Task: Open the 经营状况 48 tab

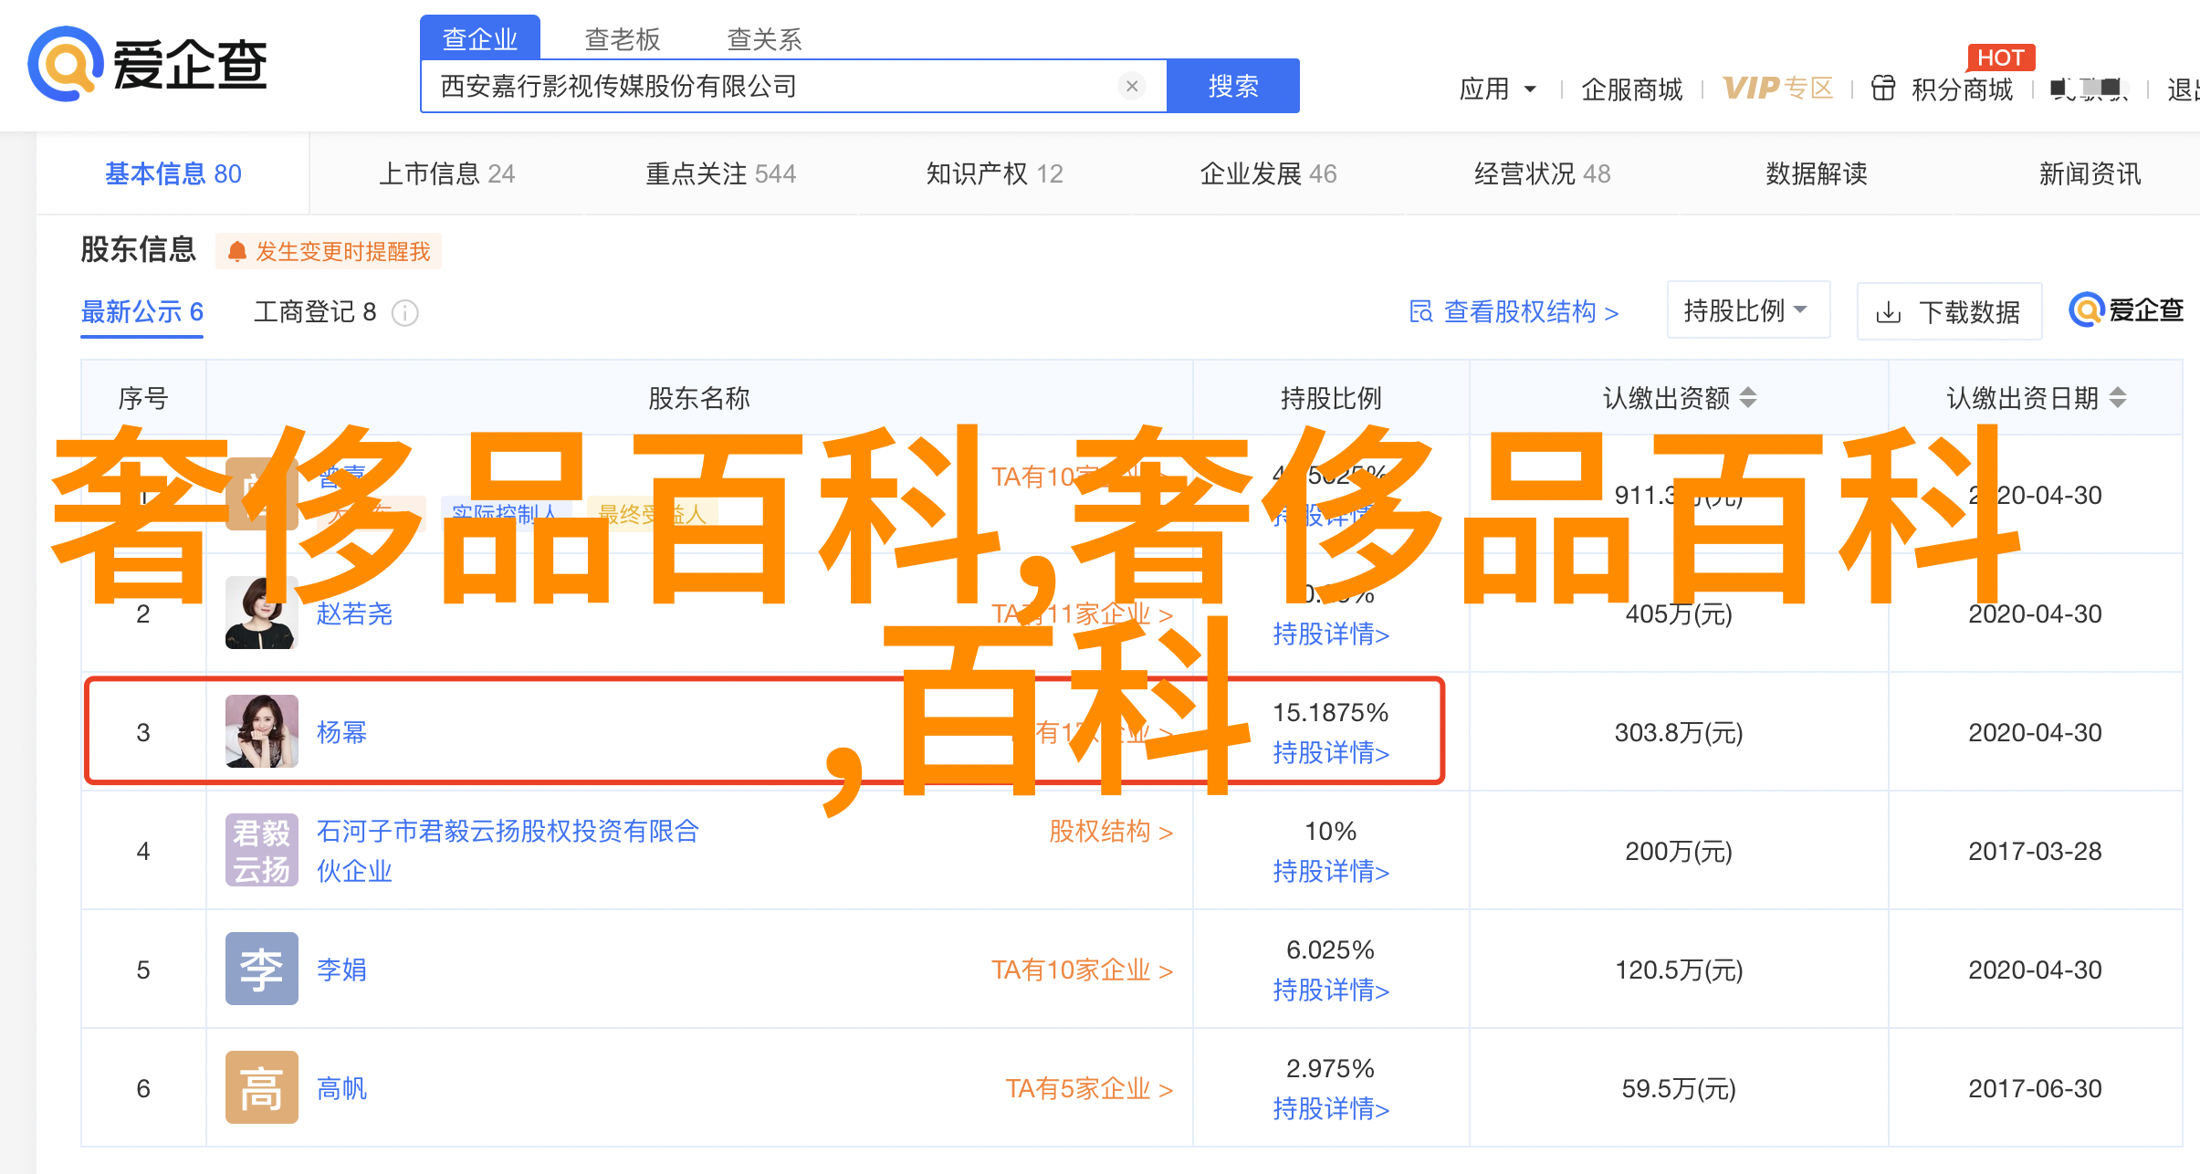Action: pyautogui.click(x=1543, y=173)
